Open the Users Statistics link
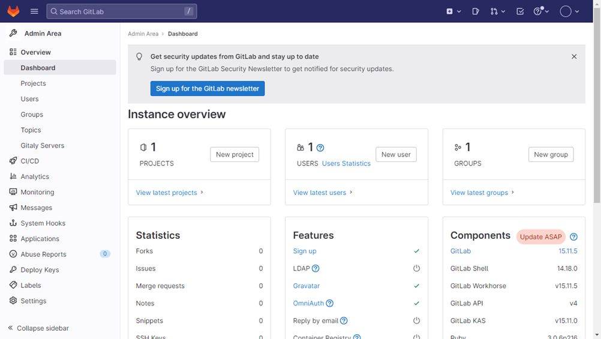 tap(346, 163)
